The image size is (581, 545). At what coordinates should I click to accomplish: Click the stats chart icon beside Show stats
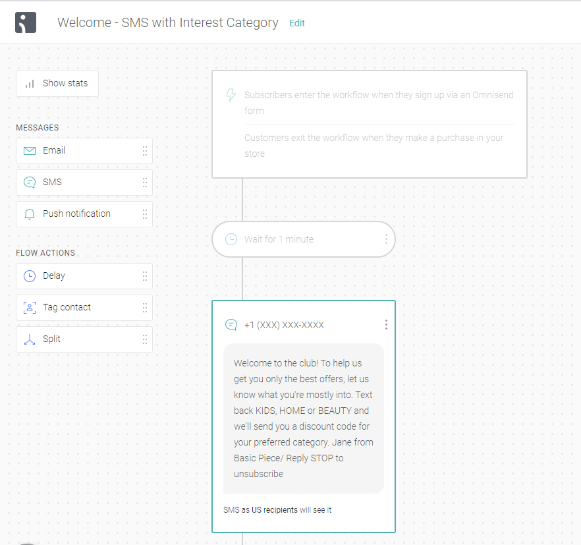pos(30,83)
